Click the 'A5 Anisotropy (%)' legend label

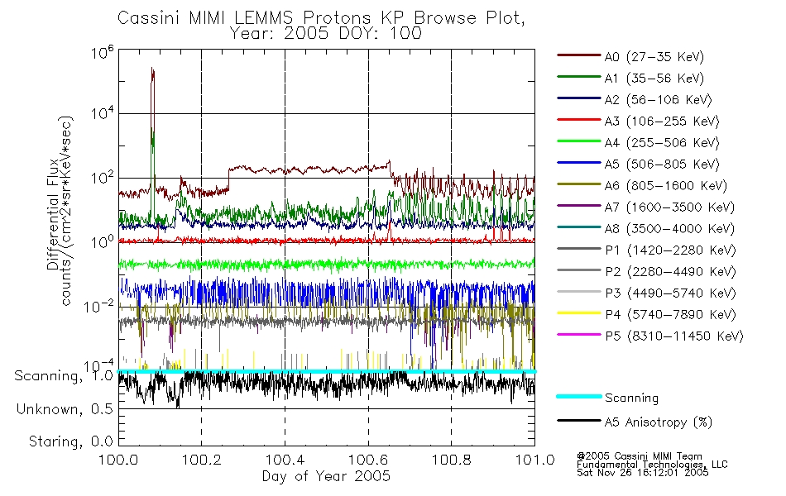(x=659, y=422)
